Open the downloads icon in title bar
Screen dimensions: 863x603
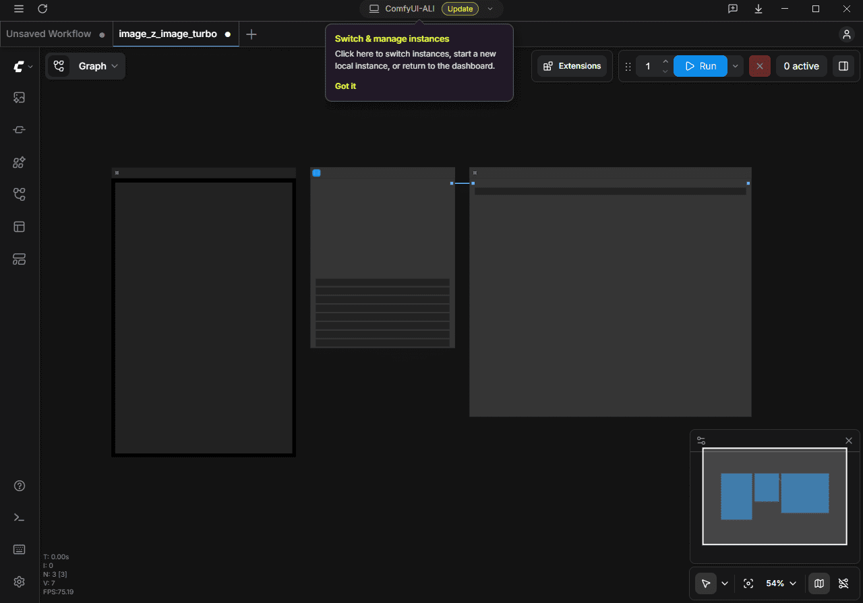click(x=758, y=9)
